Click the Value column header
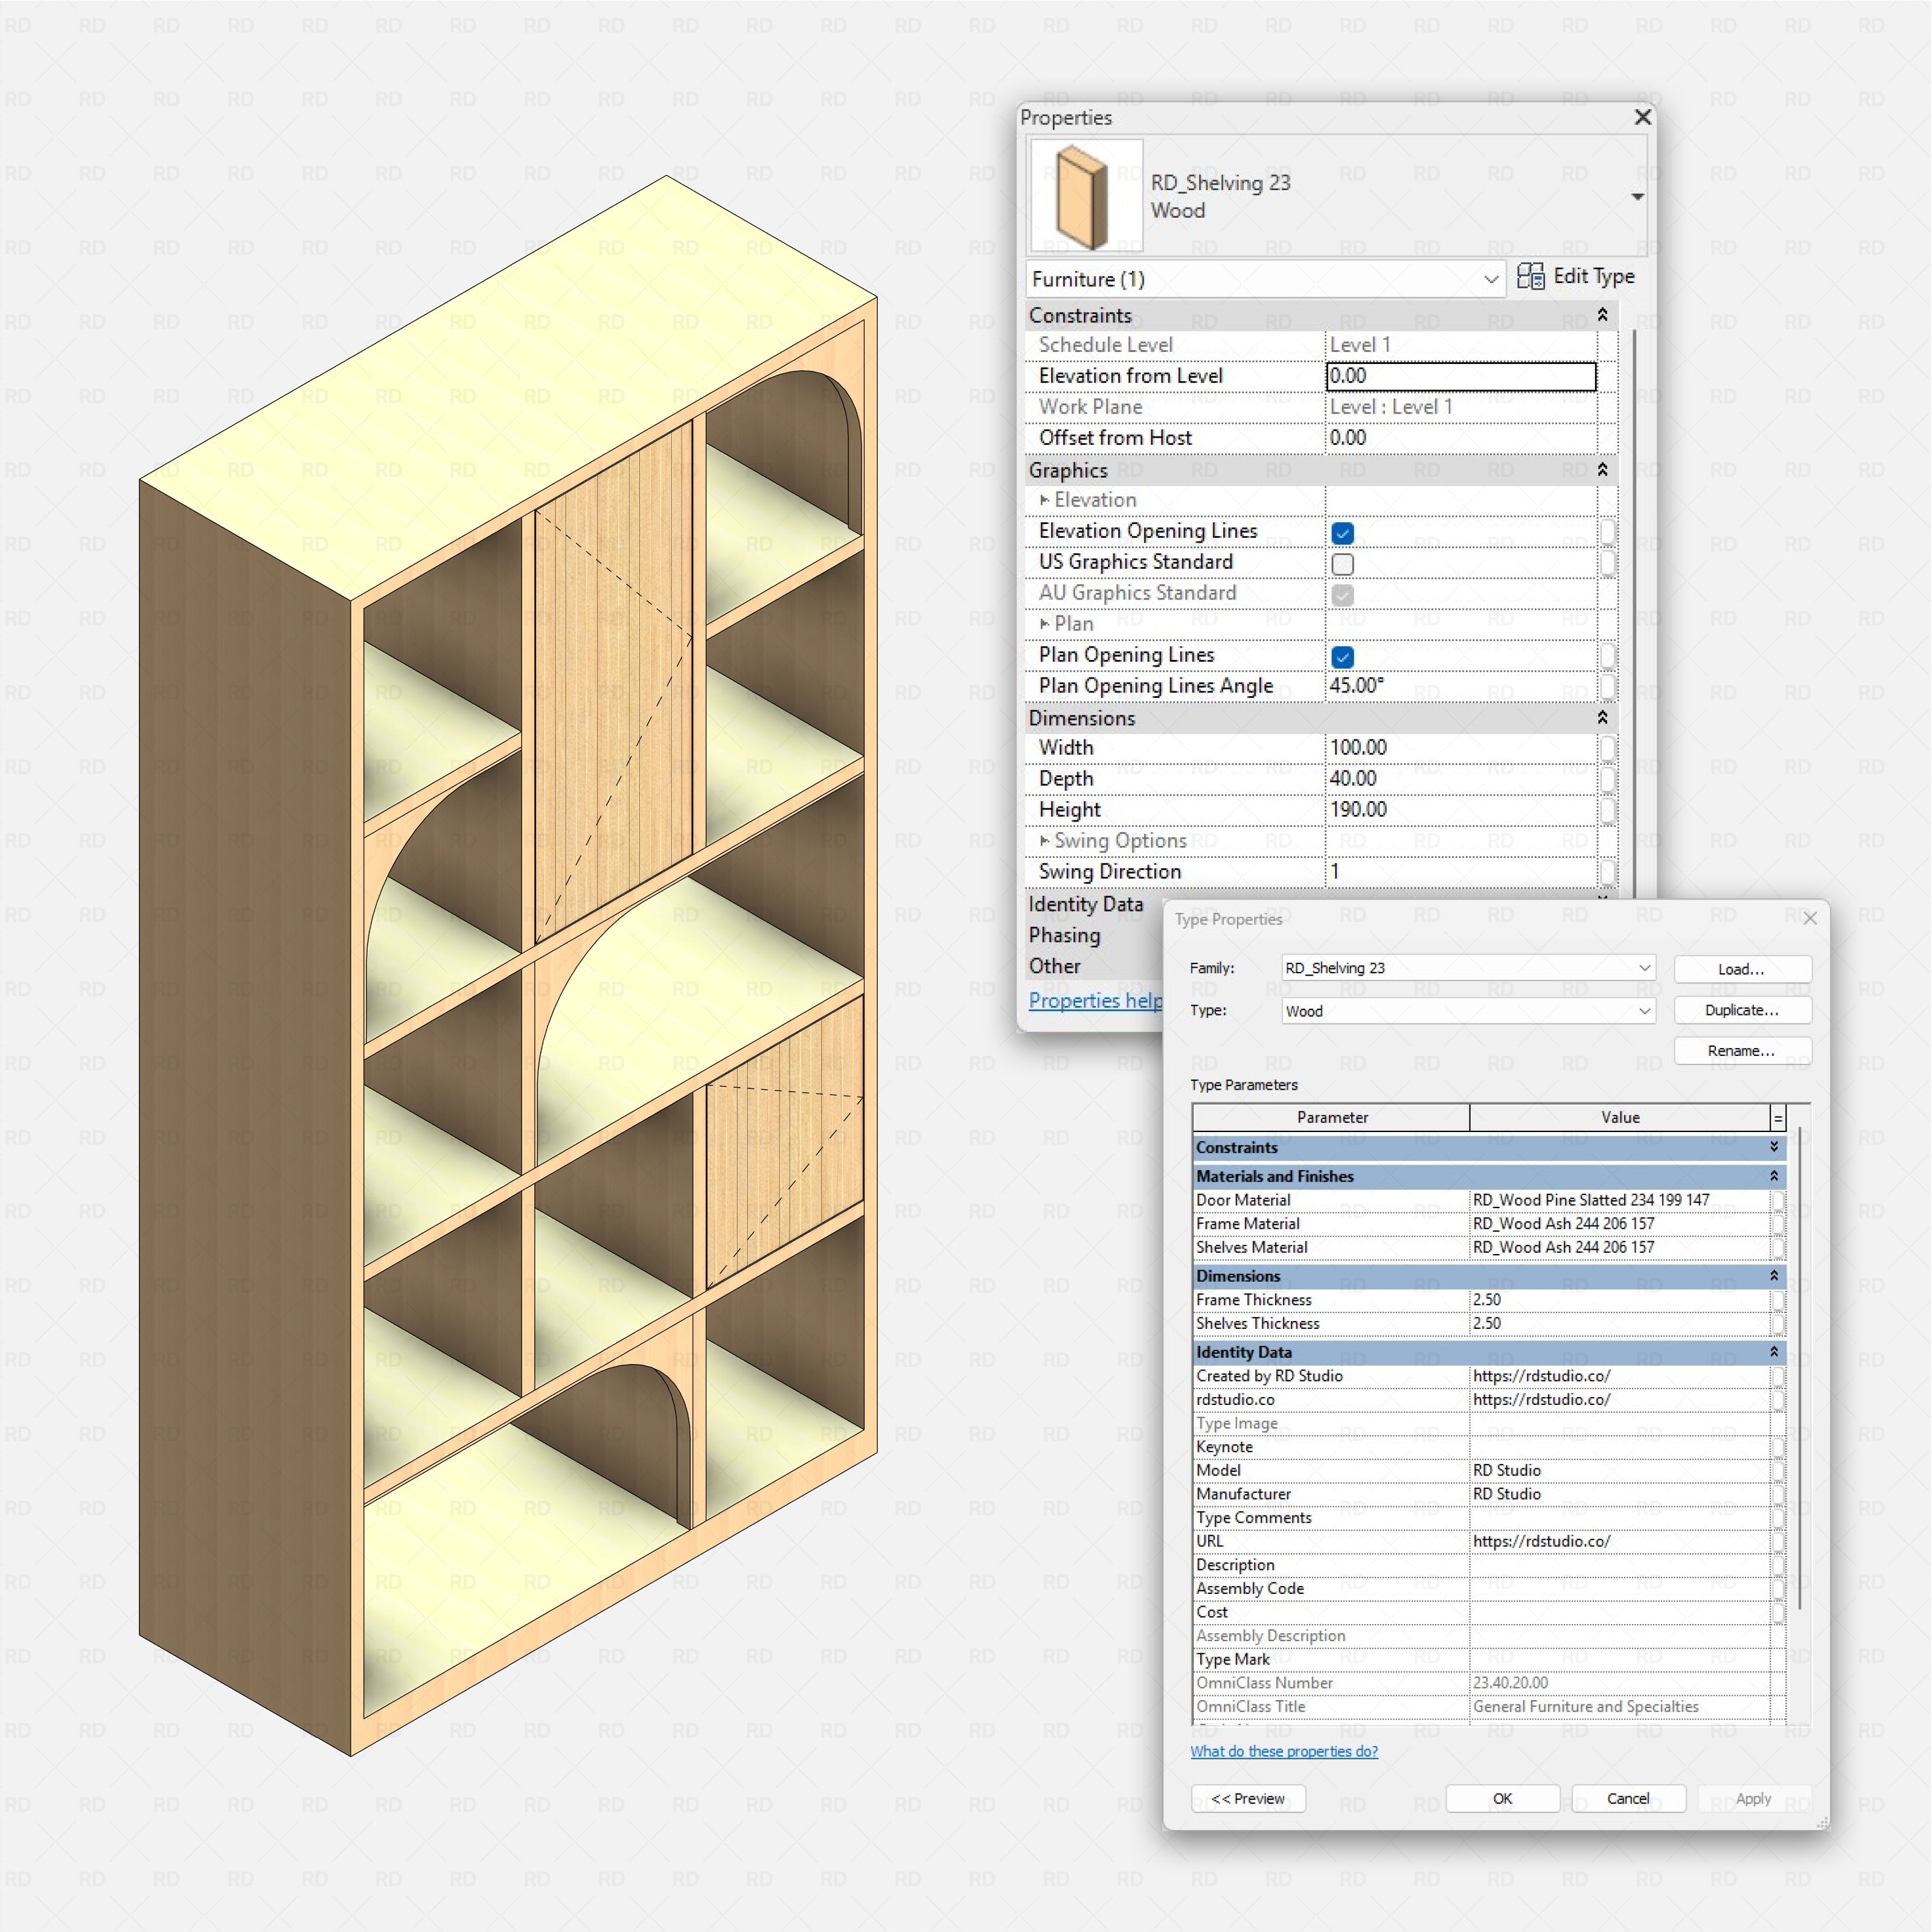The image size is (1932, 1932). pyautogui.click(x=1620, y=1118)
